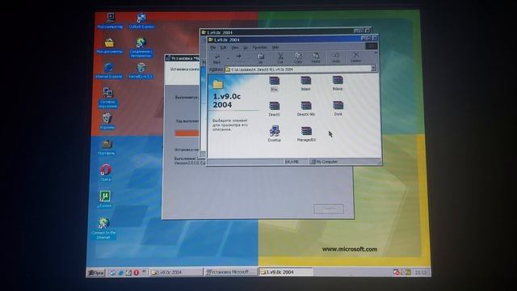This screenshot has height=291, width=517.
Task: Switch to first 1.v9.0c 2004 taskbar button
Action: 176,272
